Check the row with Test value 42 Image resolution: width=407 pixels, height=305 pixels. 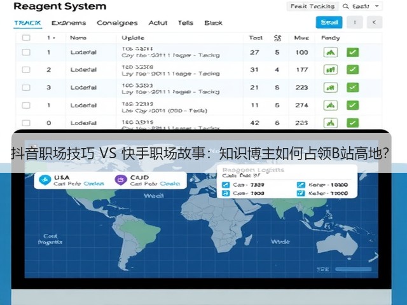(x=26, y=123)
